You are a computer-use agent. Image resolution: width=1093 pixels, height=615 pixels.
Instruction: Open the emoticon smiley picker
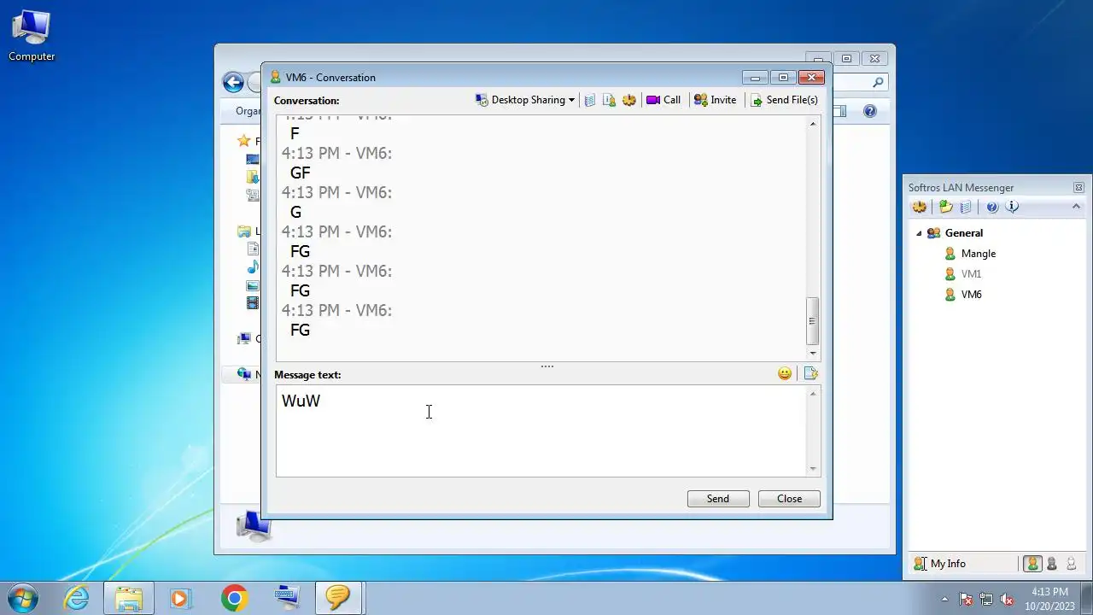(x=785, y=373)
